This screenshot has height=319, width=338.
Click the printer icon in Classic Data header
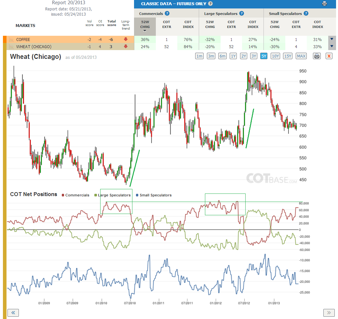pos(324,4)
